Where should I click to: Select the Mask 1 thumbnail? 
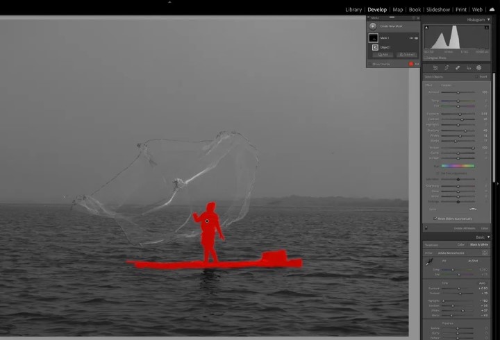point(373,38)
